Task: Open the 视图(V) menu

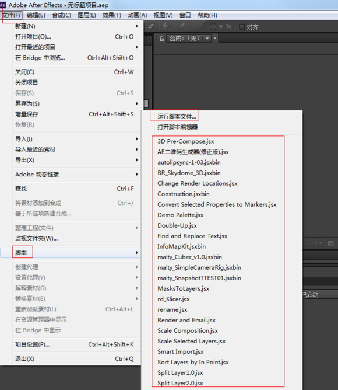Action: coord(163,15)
